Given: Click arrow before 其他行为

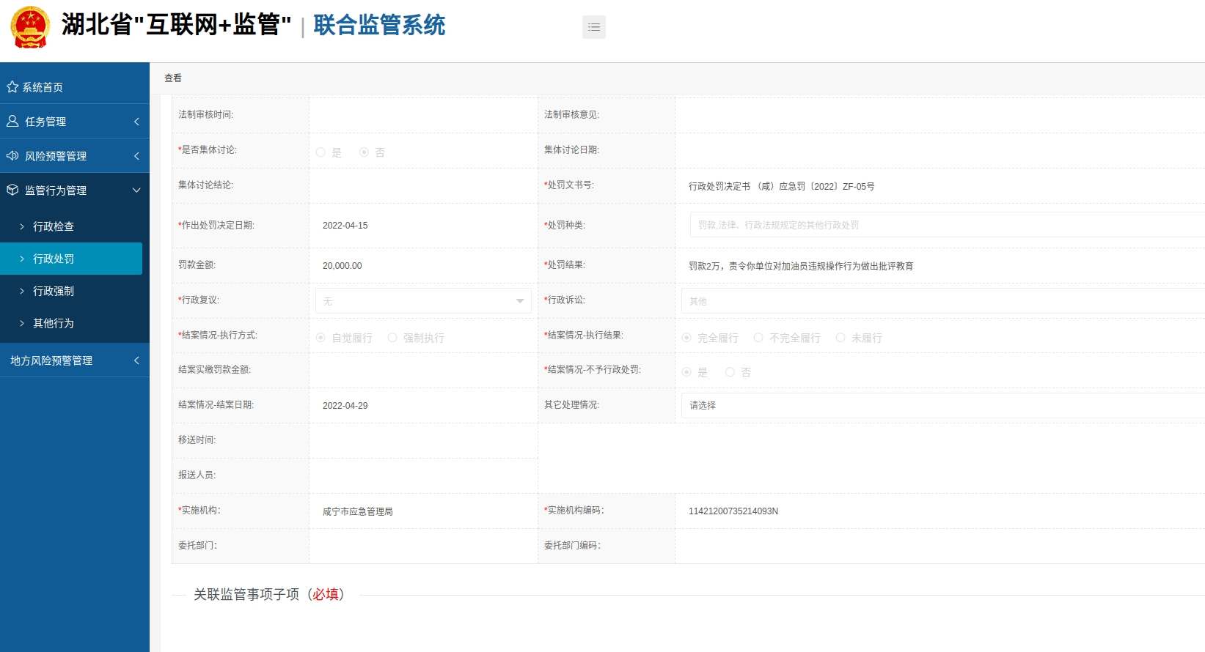Looking at the screenshot, I should pyautogui.click(x=22, y=324).
